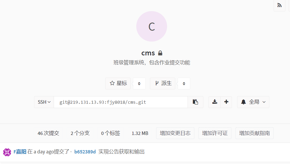Image resolution: width=290 pixels, height=164 pixels.
Task: Open the 2 个分支 branches page
Action: (x=80, y=133)
